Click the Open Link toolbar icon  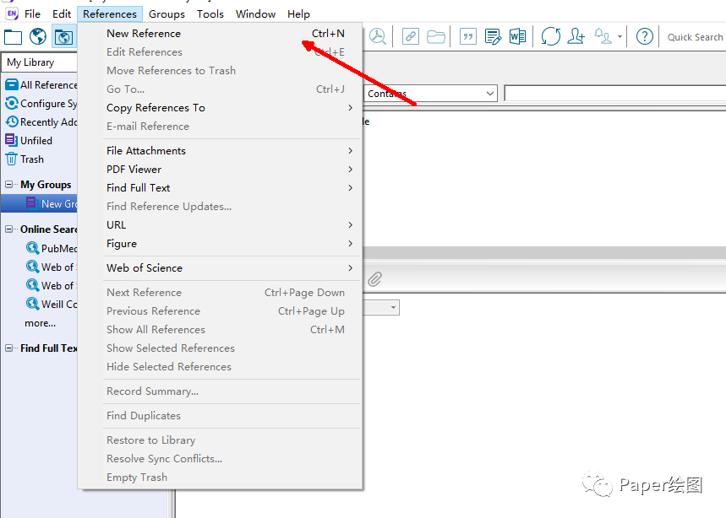pyautogui.click(x=410, y=36)
